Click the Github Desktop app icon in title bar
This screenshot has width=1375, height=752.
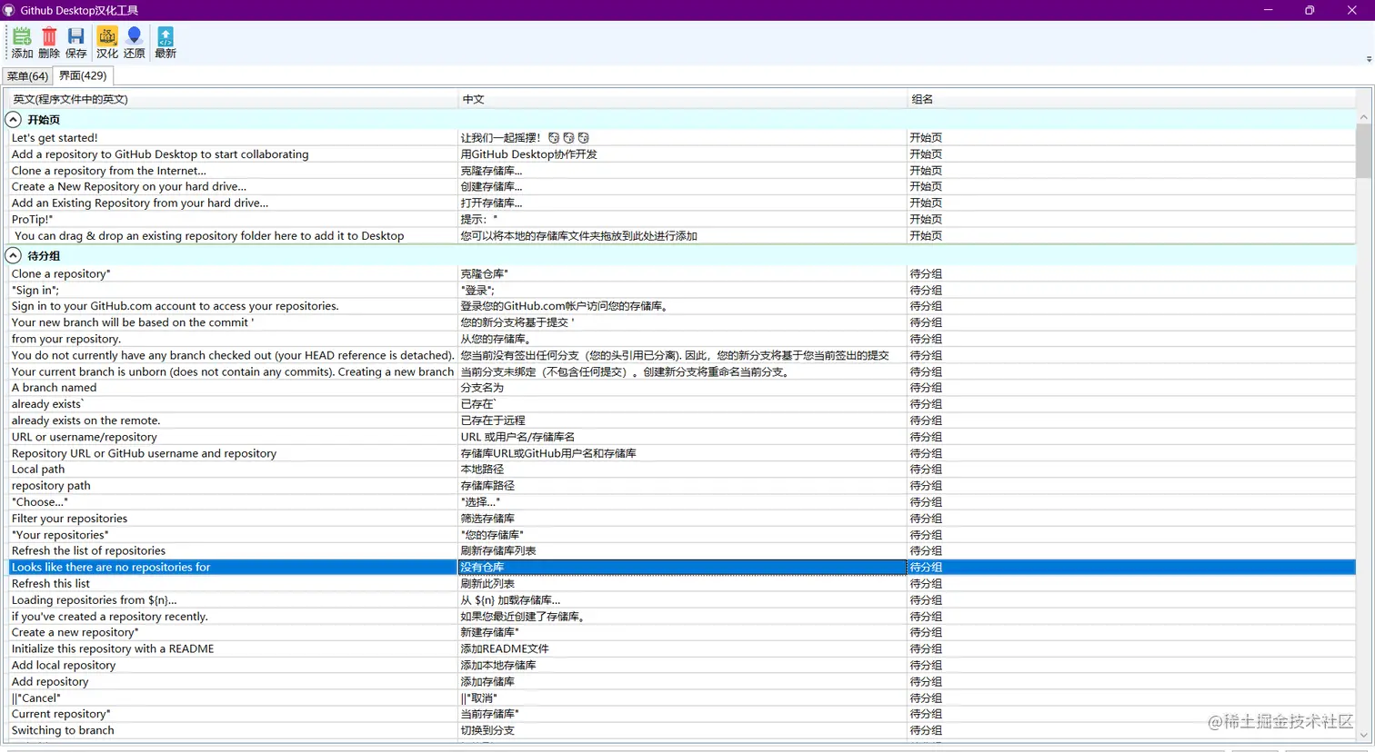9,10
